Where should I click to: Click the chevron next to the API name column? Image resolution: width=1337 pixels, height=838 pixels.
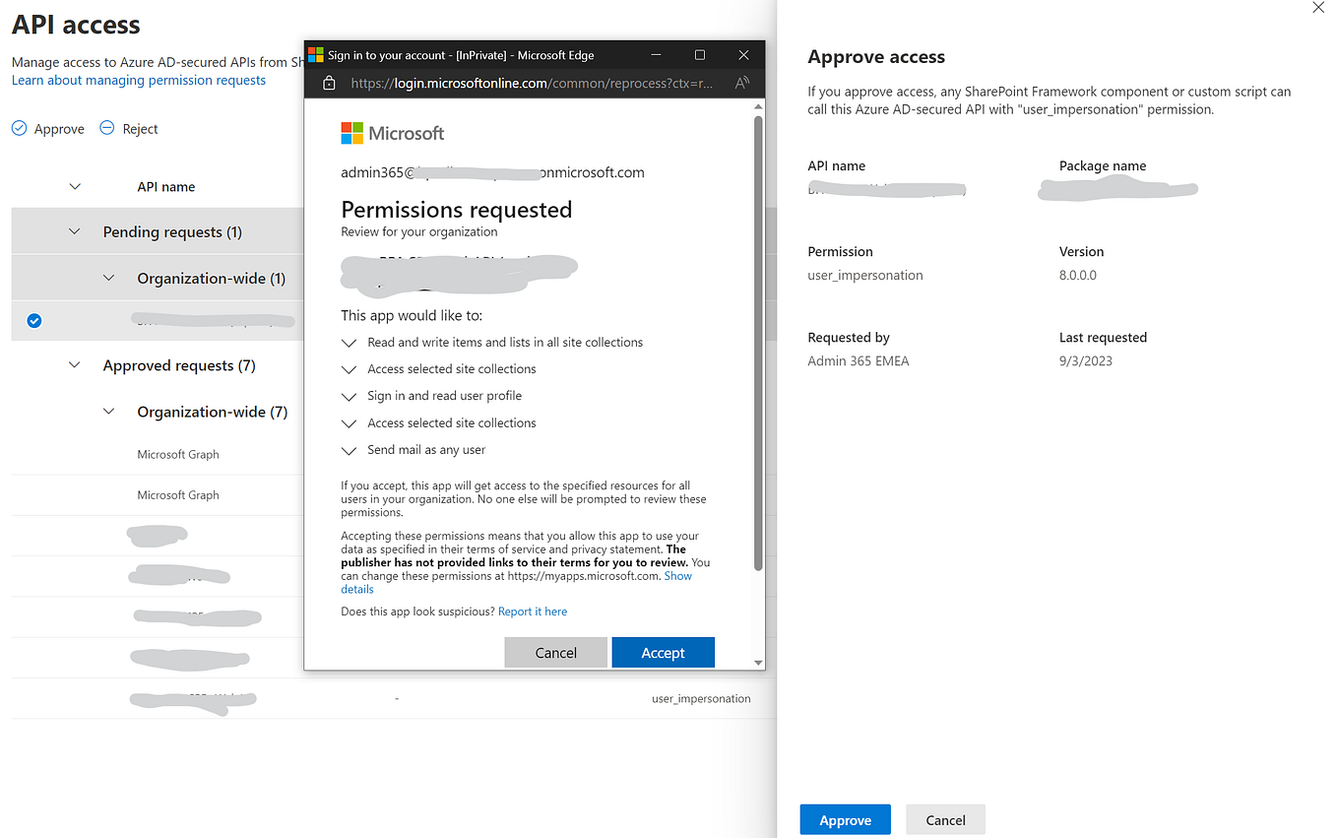click(x=75, y=185)
